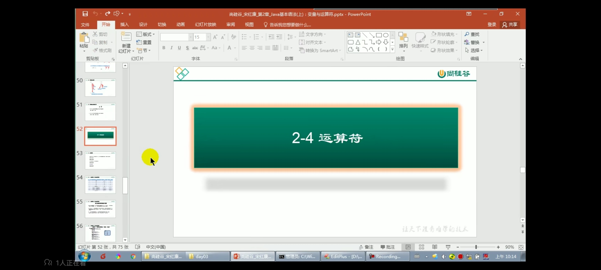Click the zoom out minus button
The image size is (601, 270).
point(458,247)
